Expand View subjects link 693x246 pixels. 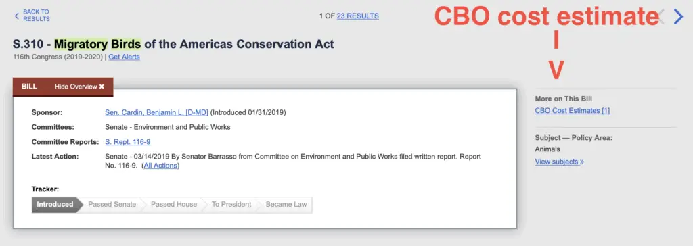(x=560, y=162)
